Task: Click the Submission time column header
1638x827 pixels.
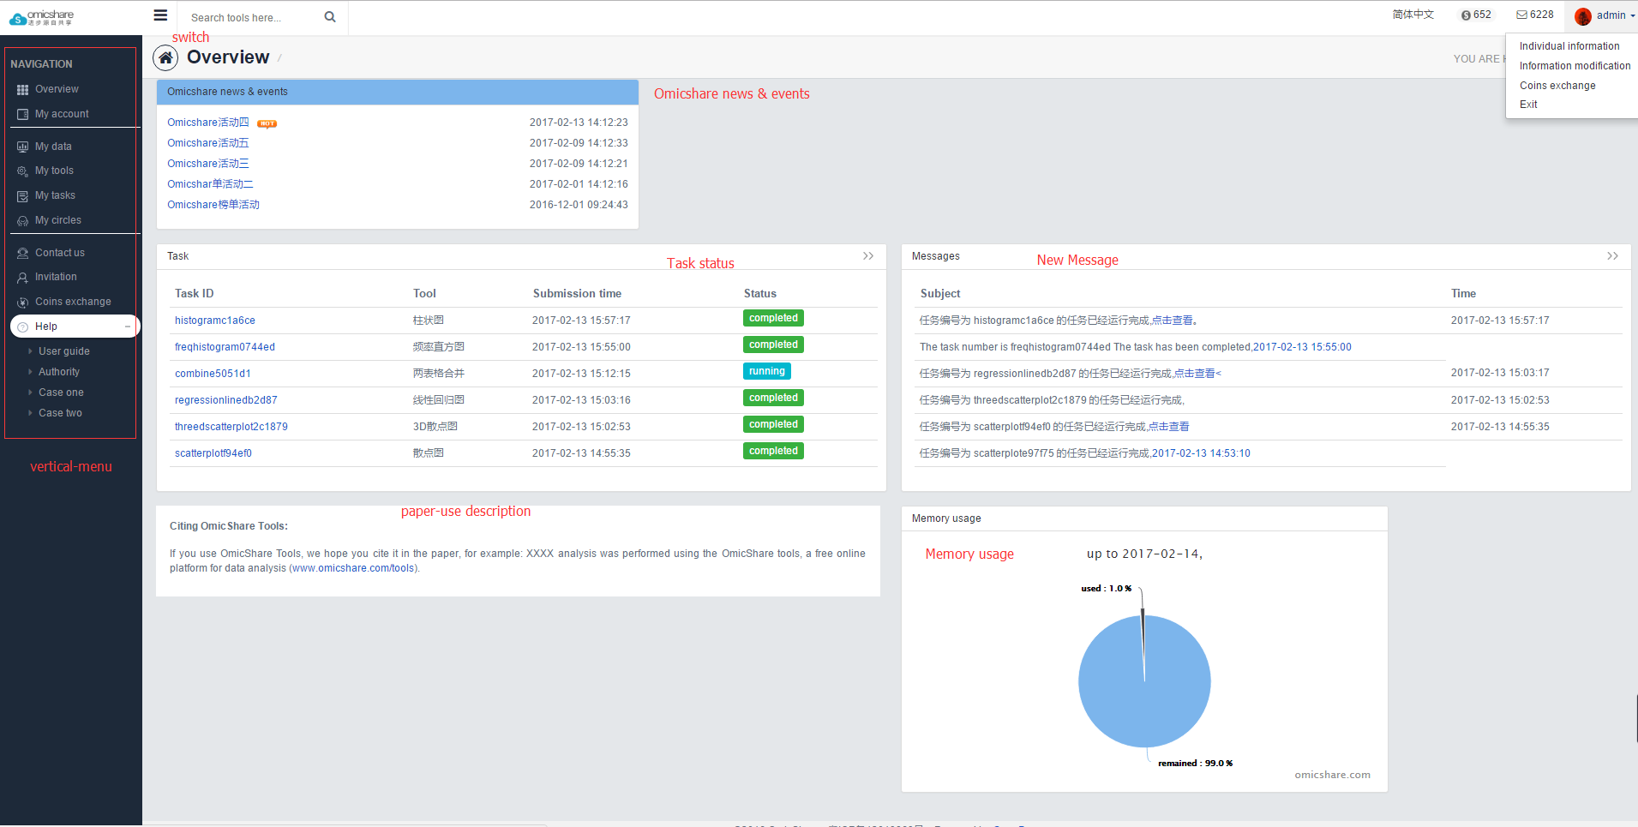Action: click(x=577, y=293)
